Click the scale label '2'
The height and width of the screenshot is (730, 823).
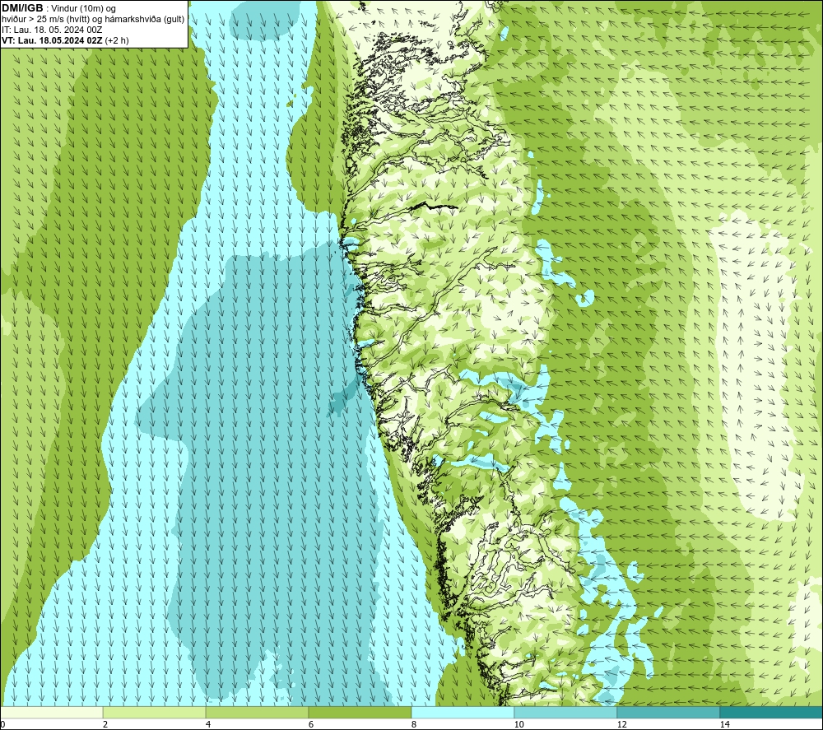[x=105, y=724]
